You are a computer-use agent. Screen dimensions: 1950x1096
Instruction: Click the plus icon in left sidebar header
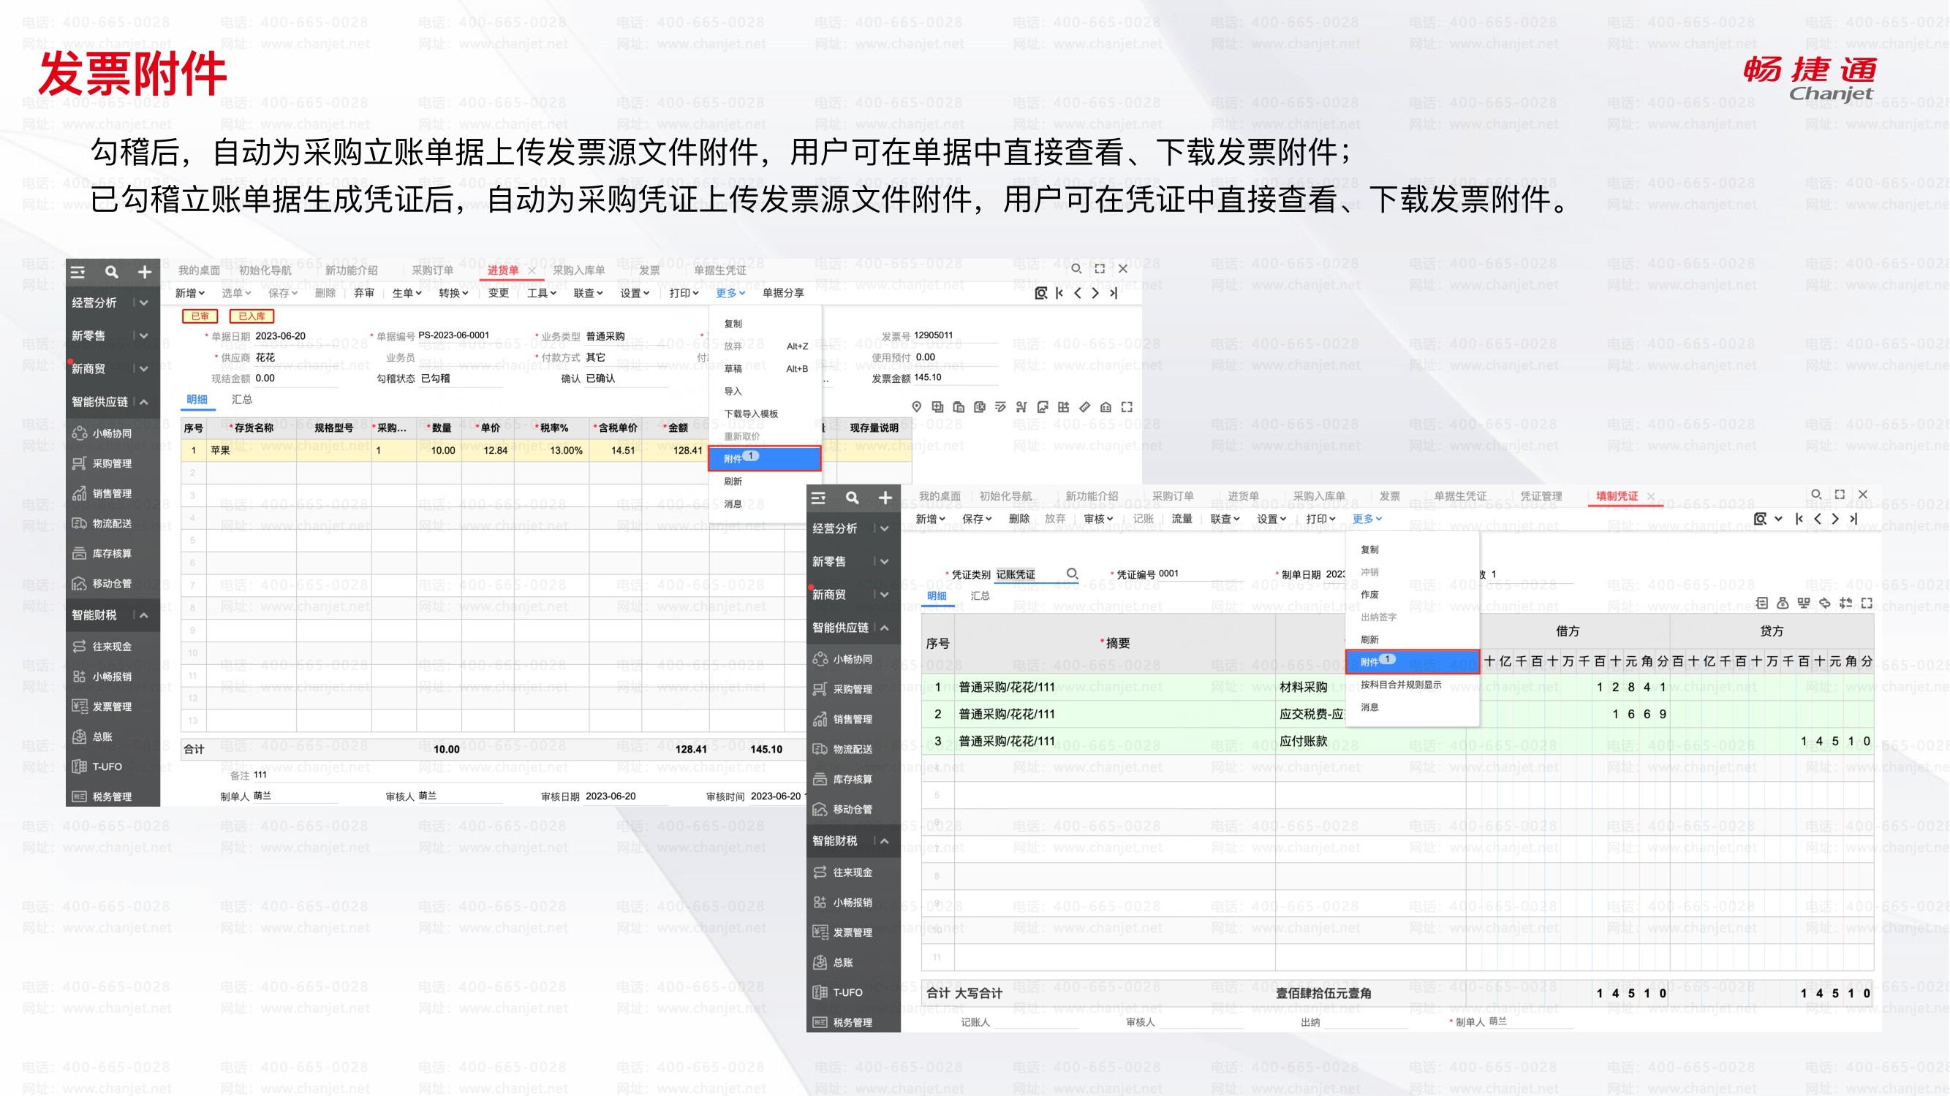145,273
